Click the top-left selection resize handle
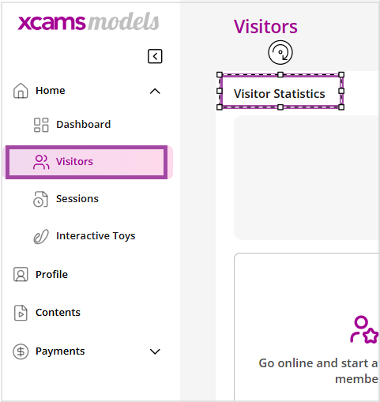The width and height of the screenshot is (380, 402). click(220, 75)
